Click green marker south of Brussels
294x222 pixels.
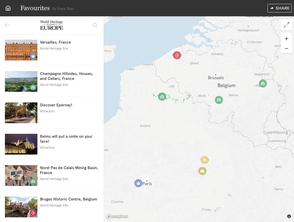(x=219, y=100)
